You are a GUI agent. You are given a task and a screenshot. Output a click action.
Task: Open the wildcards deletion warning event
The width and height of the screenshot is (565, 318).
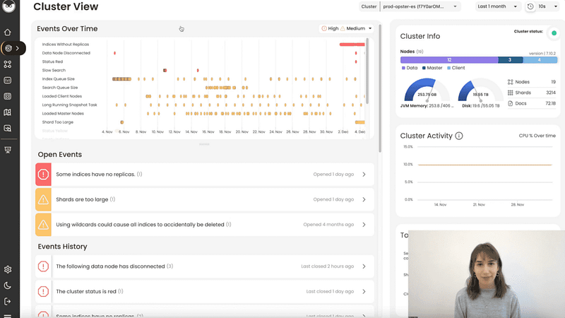coord(205,225)
